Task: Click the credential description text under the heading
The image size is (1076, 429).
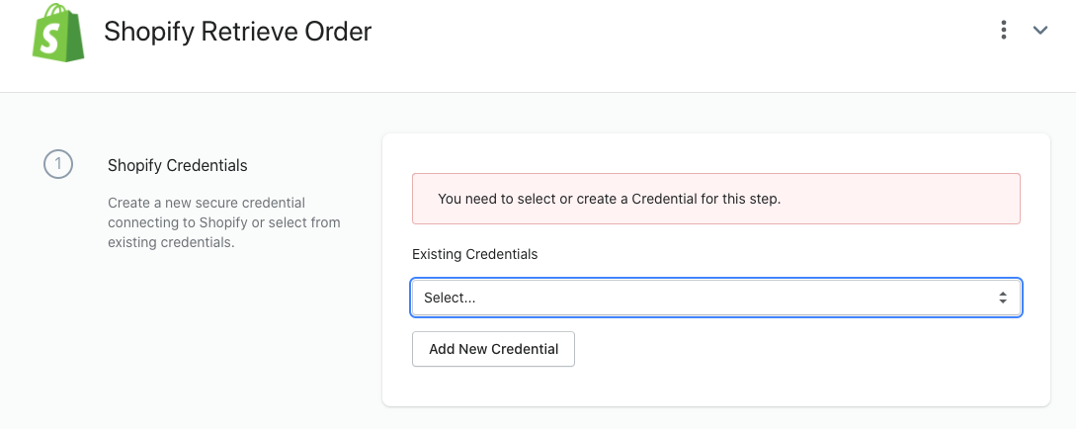Action: [224, 222]
